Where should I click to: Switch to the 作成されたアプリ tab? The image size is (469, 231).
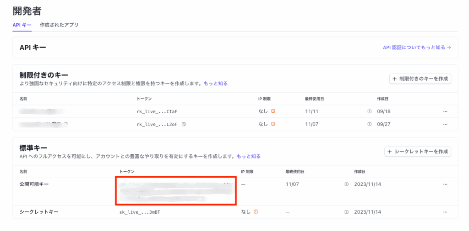[59, 25]
